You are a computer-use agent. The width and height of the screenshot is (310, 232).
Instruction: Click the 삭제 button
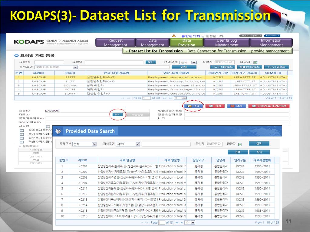pos(236,106)
